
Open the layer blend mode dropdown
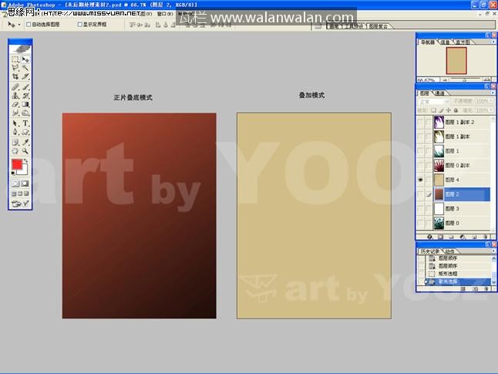(x=434, y=101)
